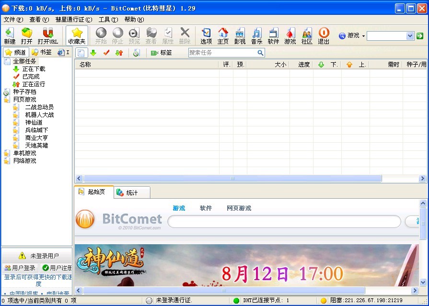This screenshot has width=429, height=306.
Task: Toggle the 标签 (Tags) filter button
Action: 162,53
